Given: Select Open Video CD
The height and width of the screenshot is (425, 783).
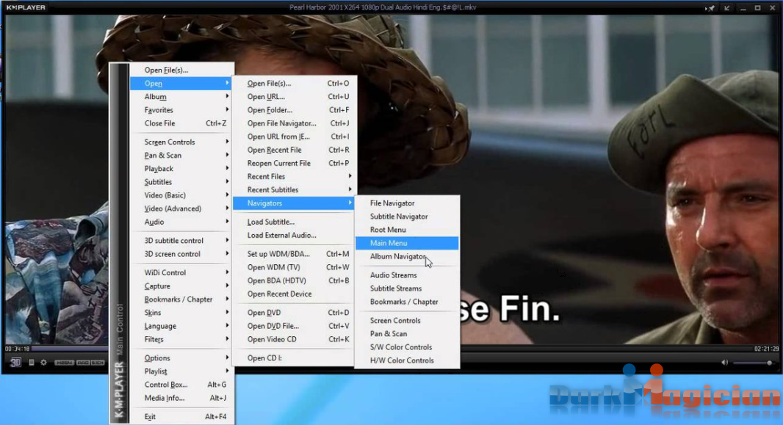Looking at the screenshot, I should click(294, 339).
